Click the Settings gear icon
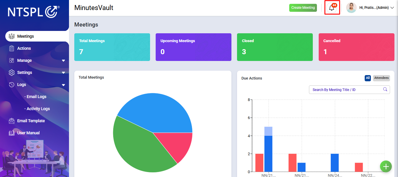 coord(12,72)
